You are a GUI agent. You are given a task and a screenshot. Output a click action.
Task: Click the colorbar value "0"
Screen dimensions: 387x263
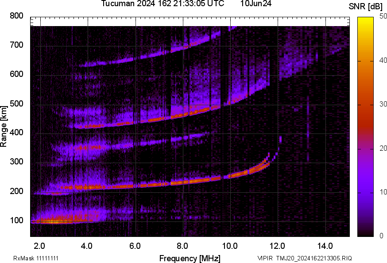(382, 236)
